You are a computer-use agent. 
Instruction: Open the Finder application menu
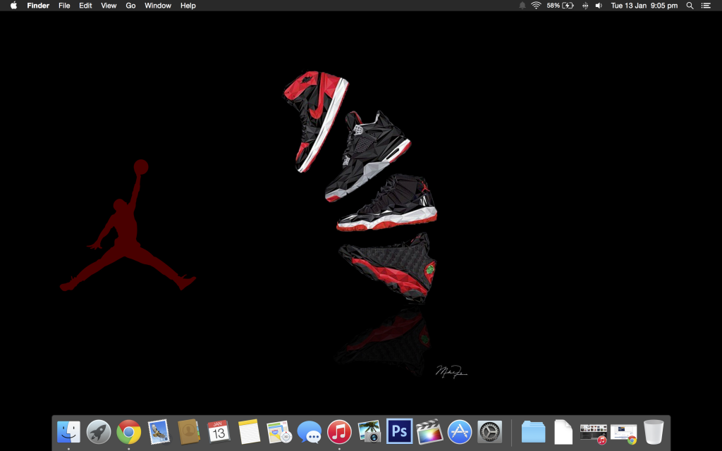(38, 6)
